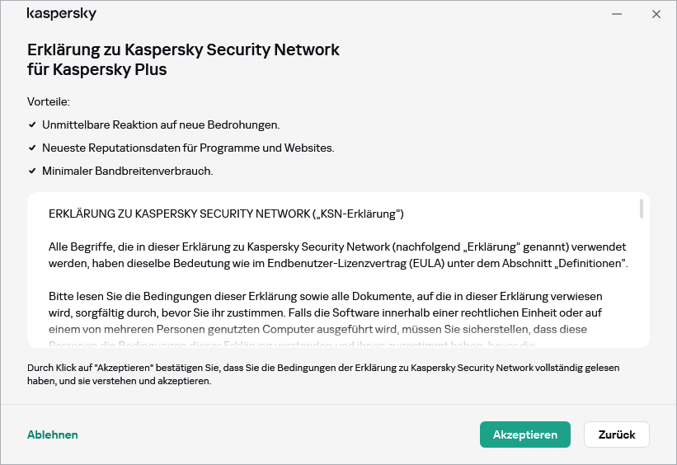
Task: Click the Unmittelbare Reaktion auf neue Bedrohungen text
Action: tap(161, 125)
